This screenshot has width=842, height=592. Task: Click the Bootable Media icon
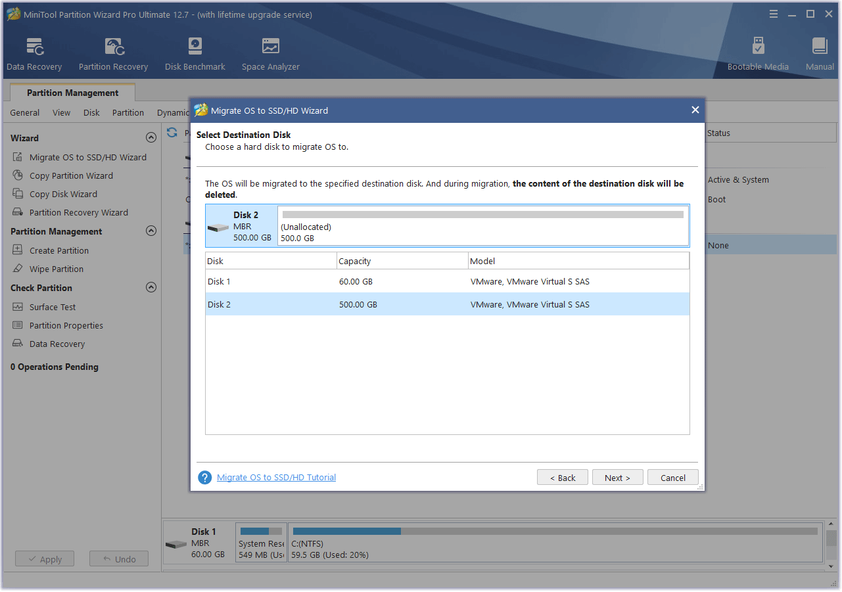[x=758, y=47]
